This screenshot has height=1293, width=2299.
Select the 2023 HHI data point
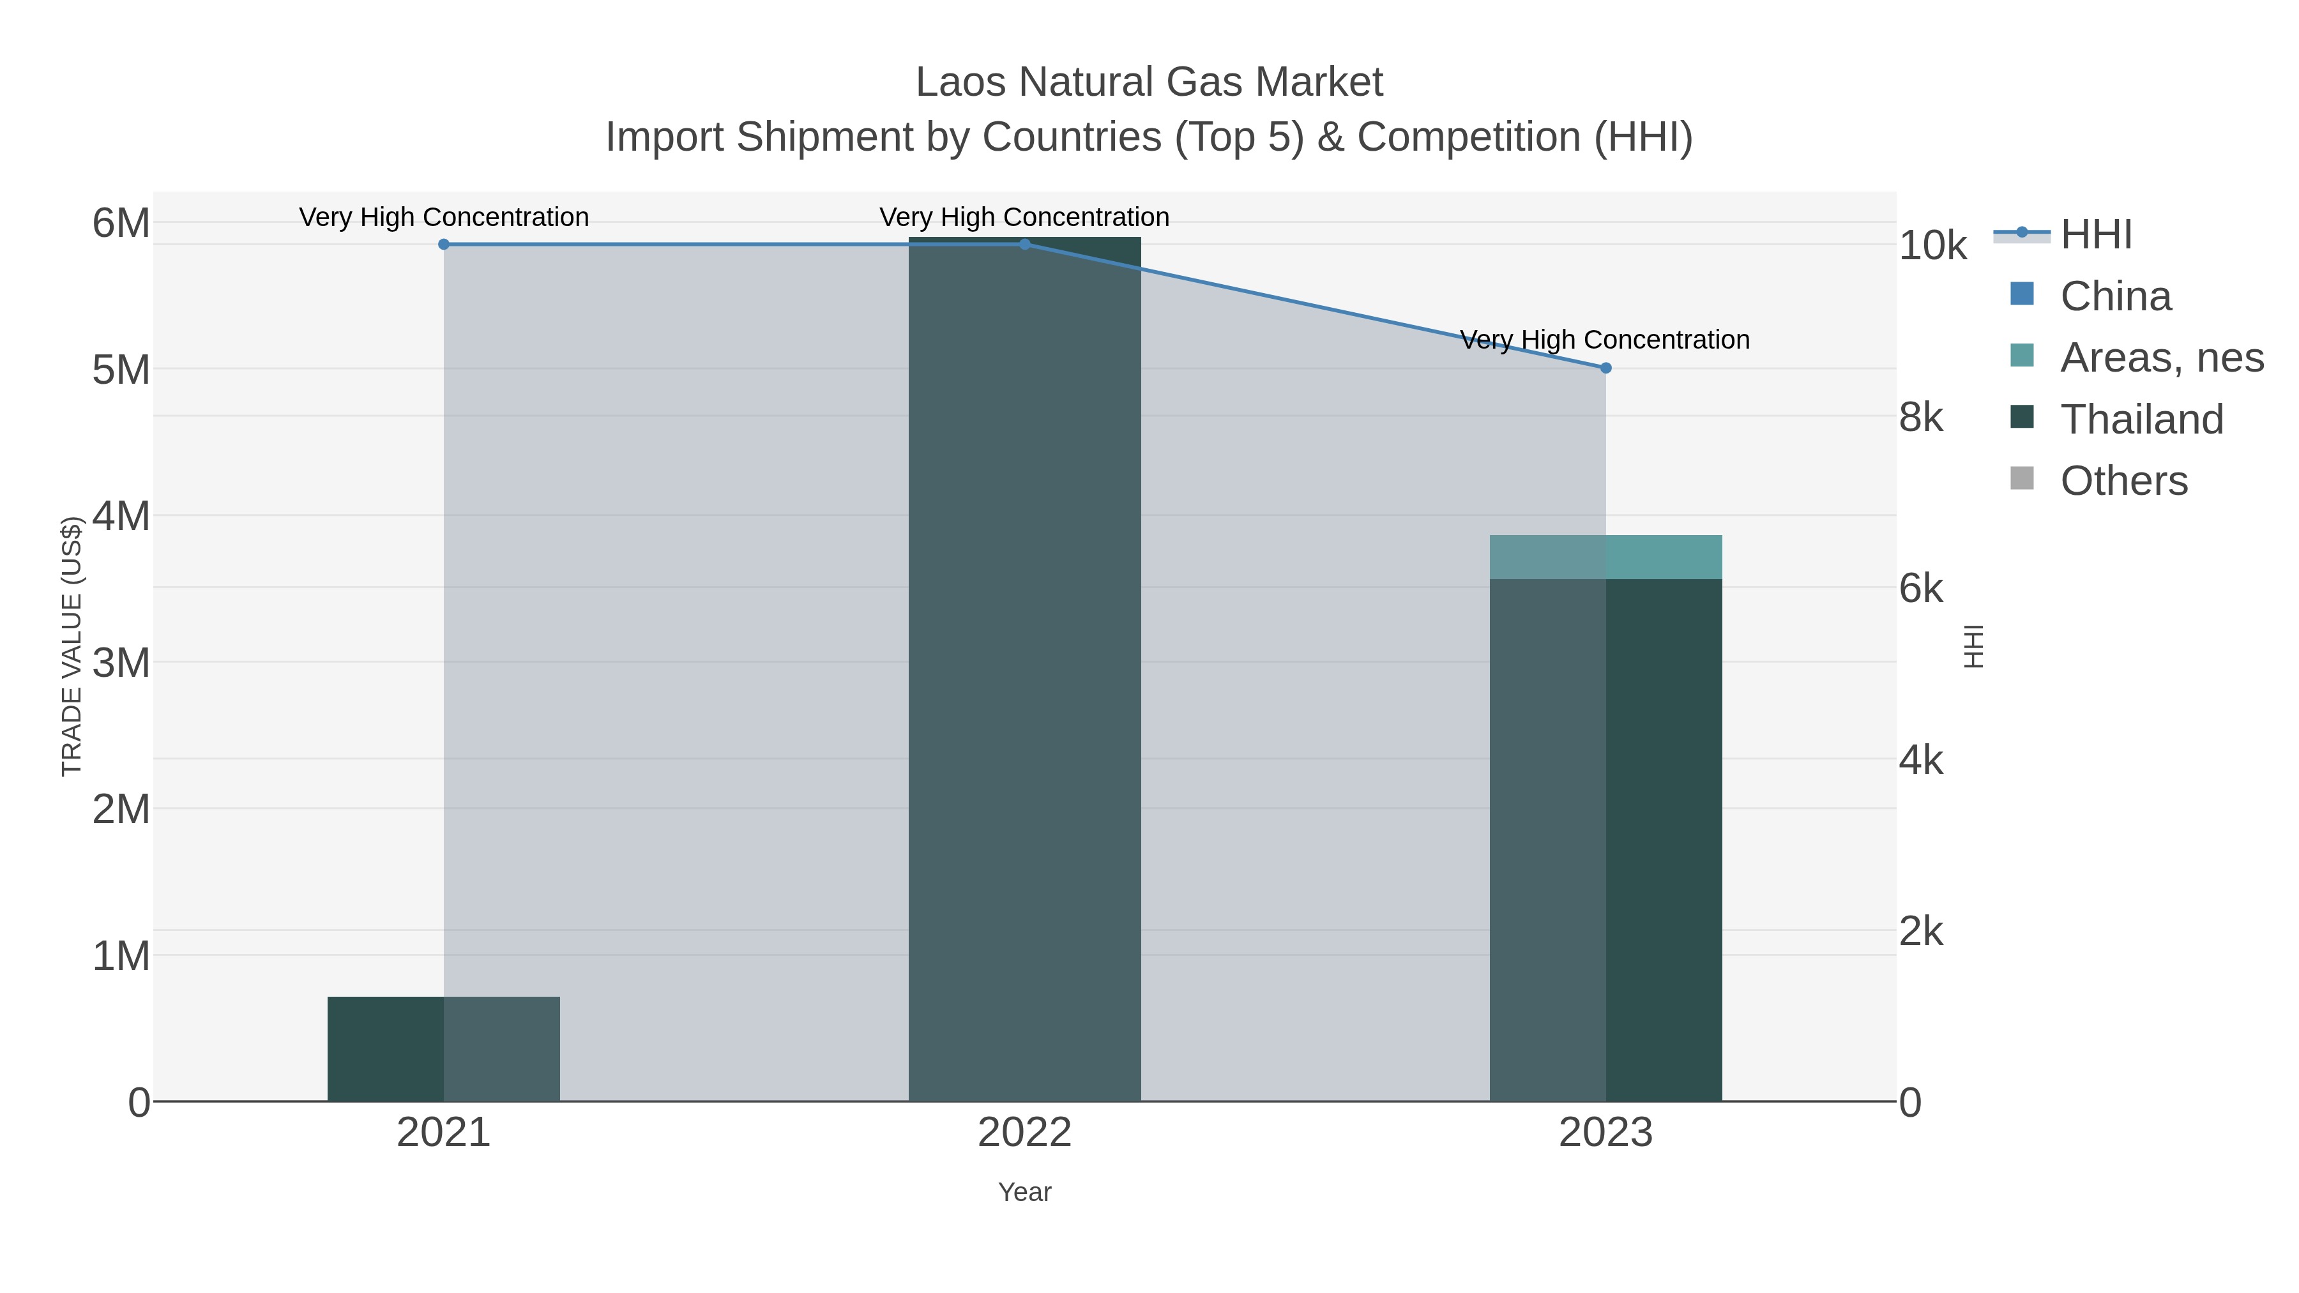(x=1605, y=368)
